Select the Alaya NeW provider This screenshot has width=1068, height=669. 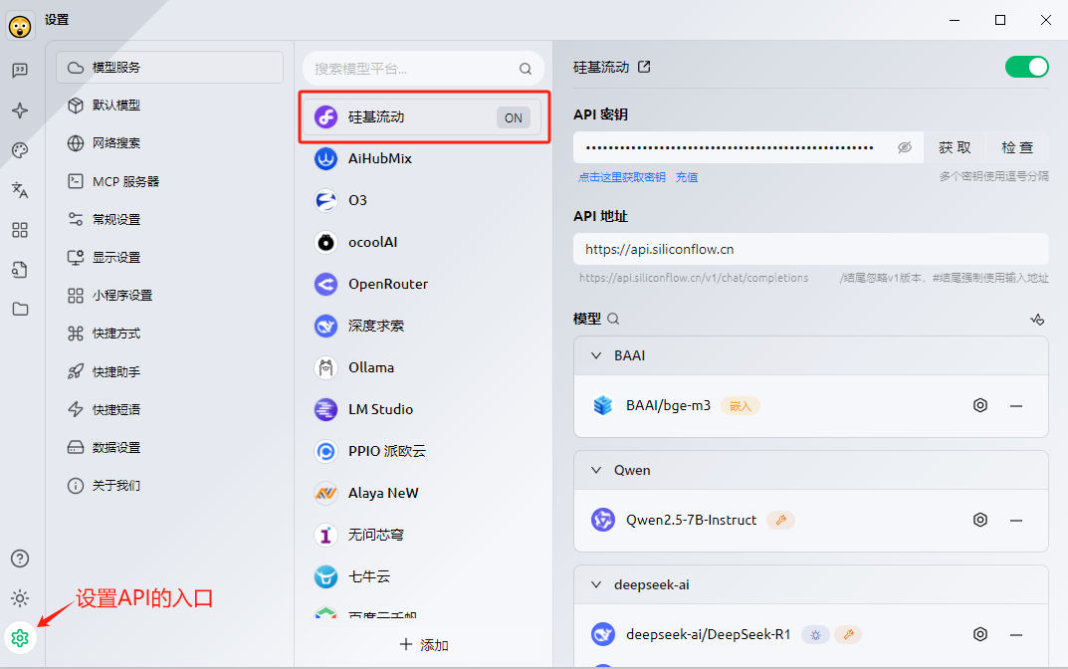[x=422, y=493]
